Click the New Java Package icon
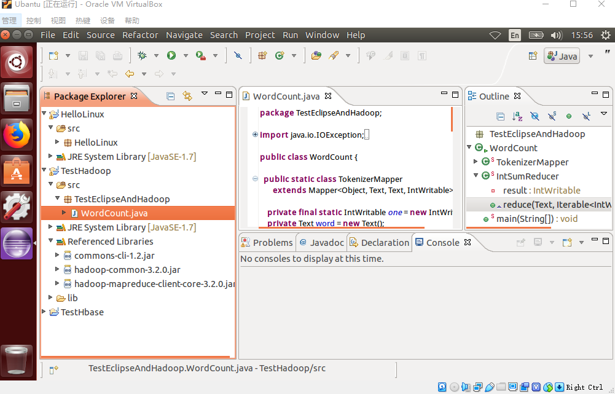Screen dimensions: 615x394 pos(262,55)
